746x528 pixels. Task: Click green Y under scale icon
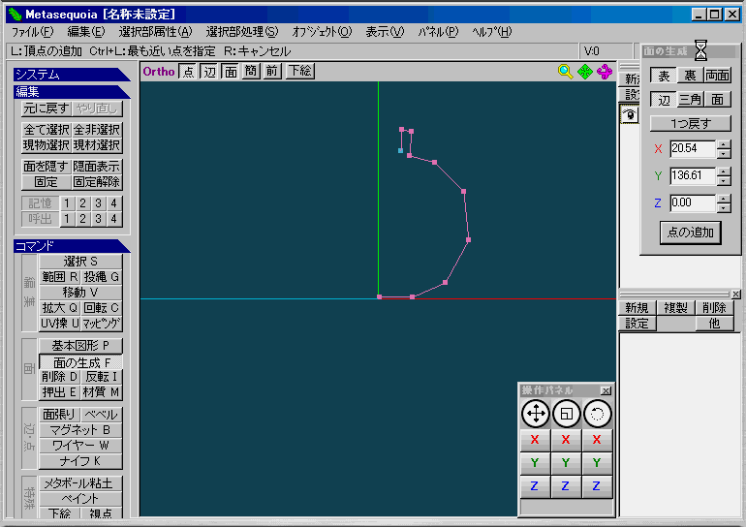pyautogui.click(x=566, y=462)
